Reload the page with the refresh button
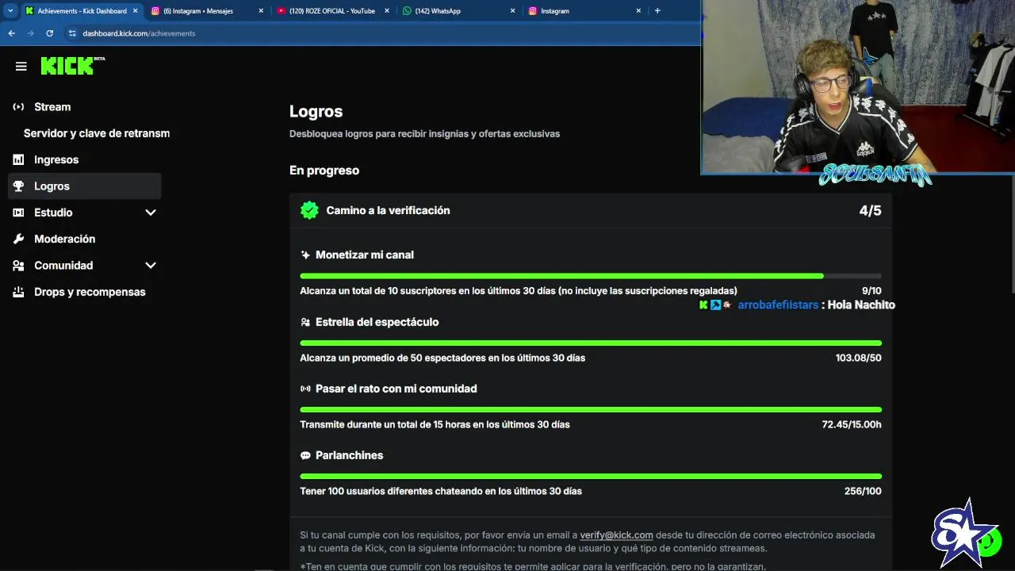The height and width of the screenshot is (571, 1015). pyautogui.click(x=49, y=33)
